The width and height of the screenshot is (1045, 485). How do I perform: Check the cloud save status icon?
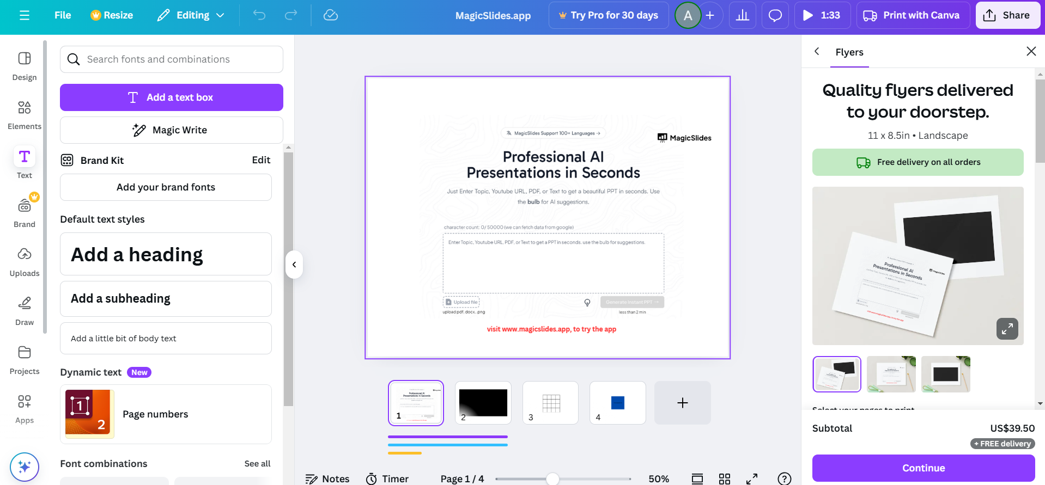331,15
